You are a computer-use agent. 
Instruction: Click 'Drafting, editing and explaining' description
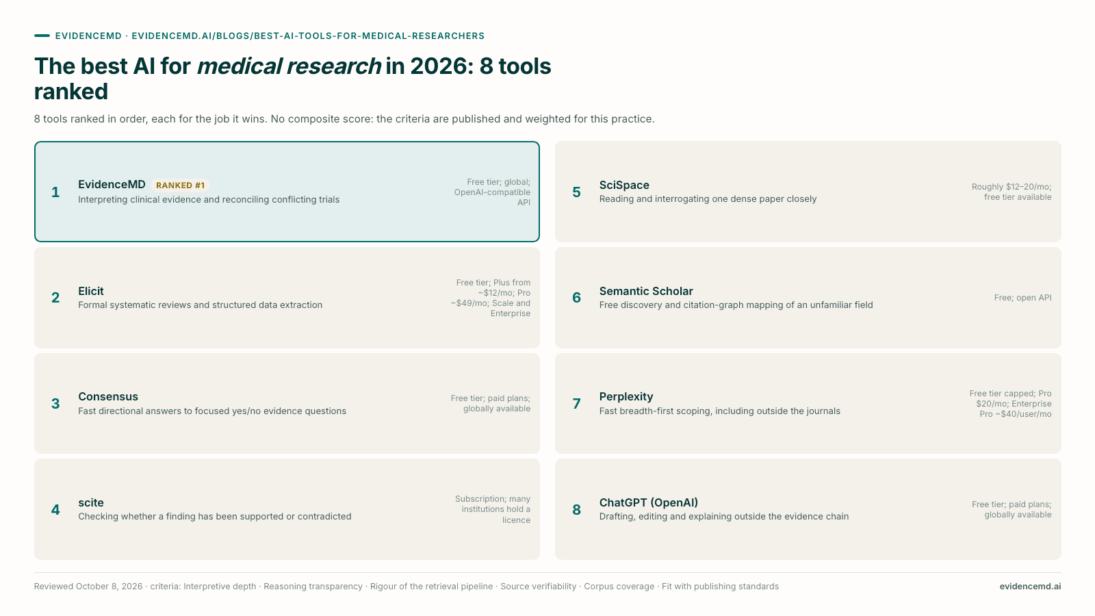pos(724,516)
